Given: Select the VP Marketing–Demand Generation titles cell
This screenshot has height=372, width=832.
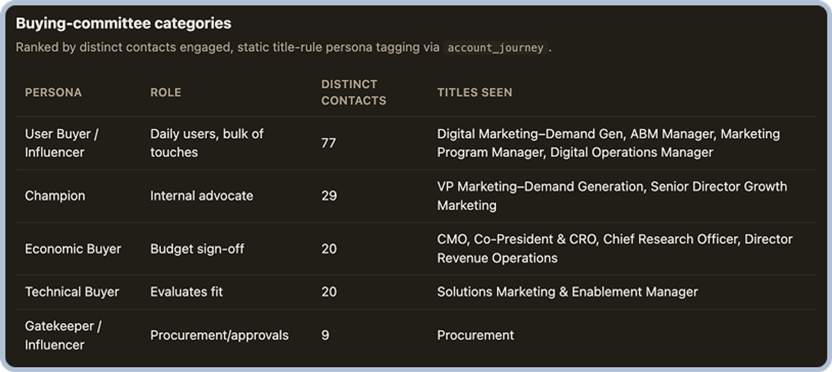Looking at the screenshot, I should [x=612, y=196].
